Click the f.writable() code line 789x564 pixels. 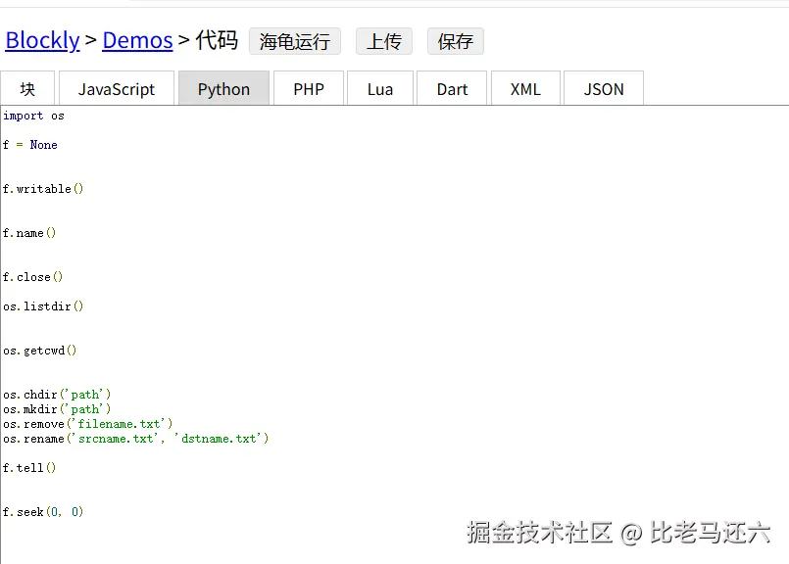43,189
